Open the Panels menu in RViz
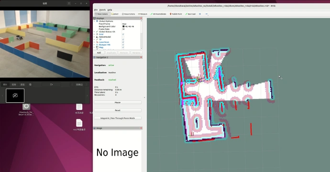The image size is (330, 172). point(102,10)
